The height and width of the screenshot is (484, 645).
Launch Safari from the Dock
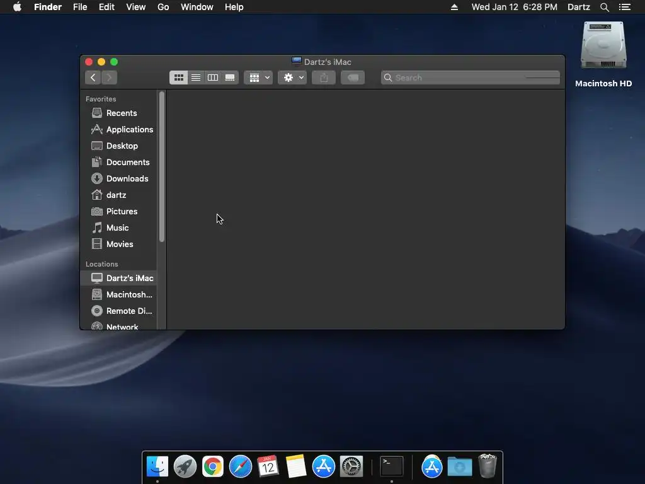coord(240,467)
